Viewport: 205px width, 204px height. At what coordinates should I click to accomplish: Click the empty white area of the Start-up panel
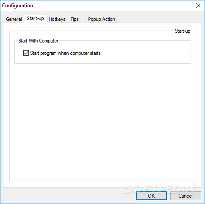pos(102,122)
